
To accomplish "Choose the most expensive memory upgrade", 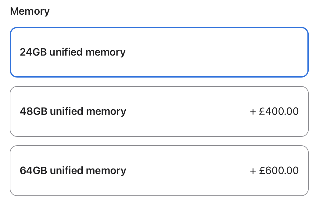I will point(159,171).
